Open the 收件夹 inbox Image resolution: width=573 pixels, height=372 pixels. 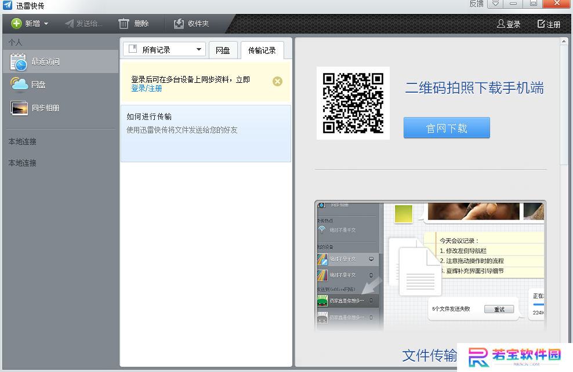191,24
